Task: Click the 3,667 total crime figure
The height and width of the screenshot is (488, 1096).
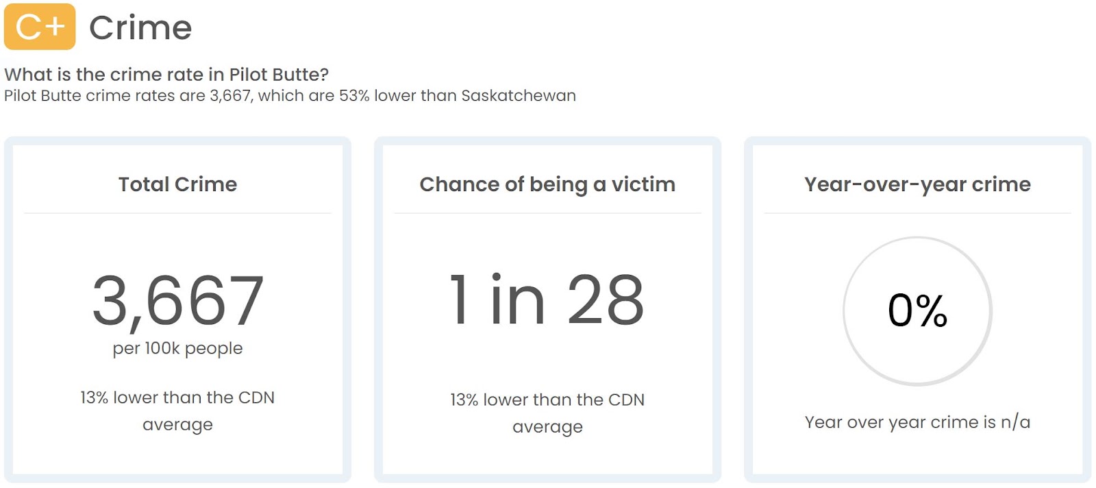Action: [x=177, y=300]
